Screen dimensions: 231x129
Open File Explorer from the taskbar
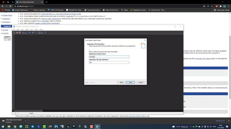click(9, 126)
